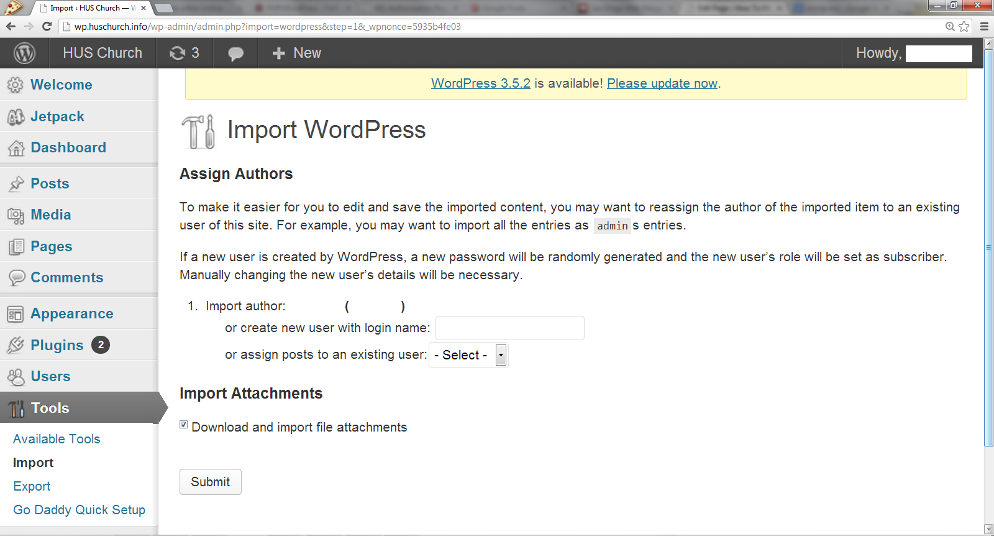The height and width of the screenshot is (536, 994).
Task: Open the Pages menu
Action: point(52,246)
